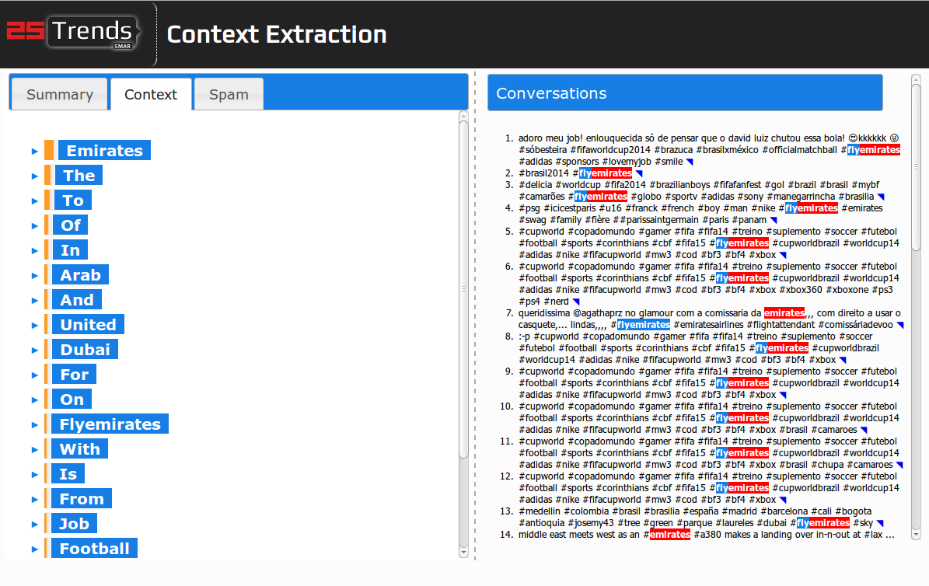The width and height of the screenshot is (929, 586).
Task: Expand the Emirates tree arrow
Action: click(x=34, y=151)
